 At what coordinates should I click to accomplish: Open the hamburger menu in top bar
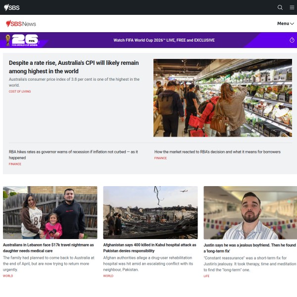[x=292, y=7]
